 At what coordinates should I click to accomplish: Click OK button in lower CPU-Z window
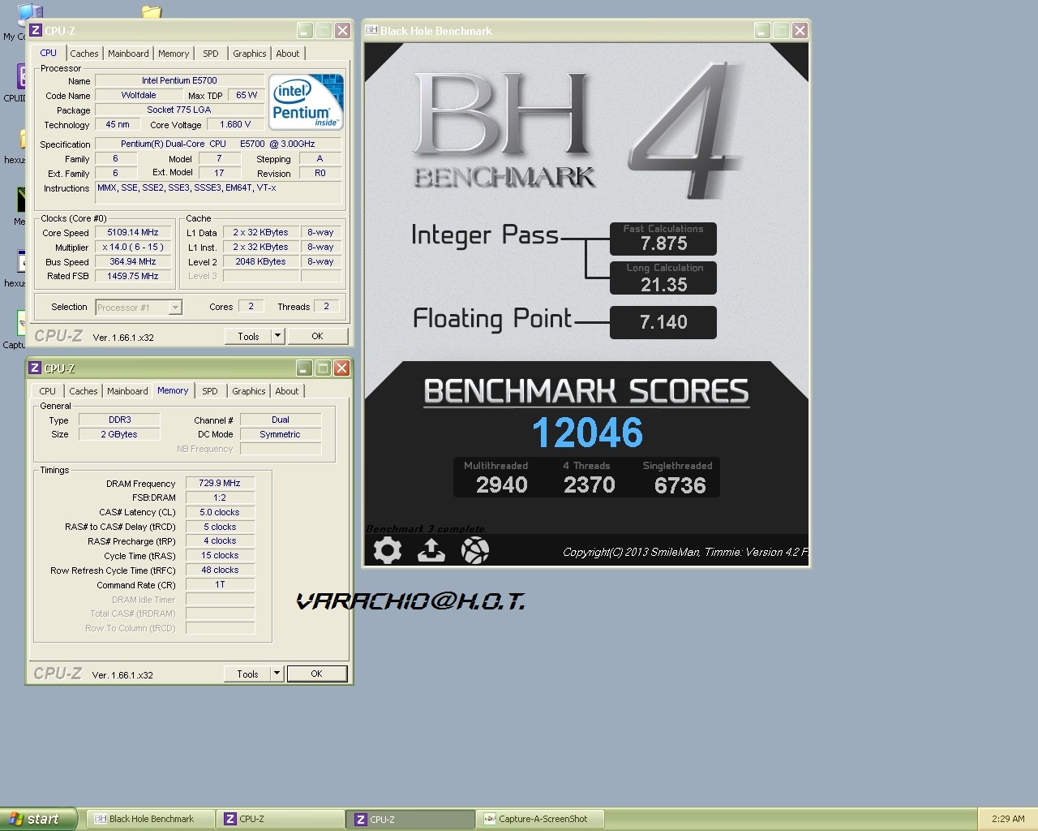tap(316, 674)
